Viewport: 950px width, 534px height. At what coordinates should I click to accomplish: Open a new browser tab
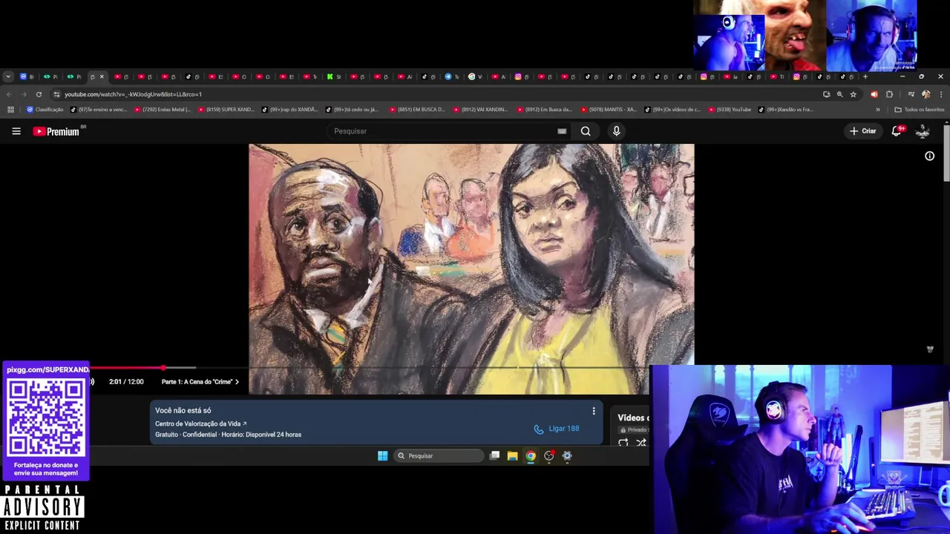pos(865,76)
